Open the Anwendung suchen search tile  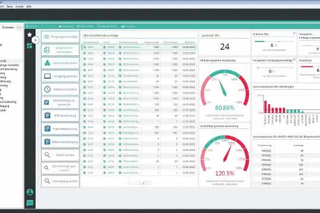(60, 181)
